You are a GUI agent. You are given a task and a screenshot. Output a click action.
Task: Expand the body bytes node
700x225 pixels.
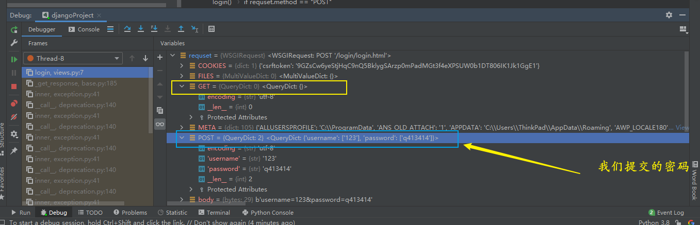click(x=182, y=200)
